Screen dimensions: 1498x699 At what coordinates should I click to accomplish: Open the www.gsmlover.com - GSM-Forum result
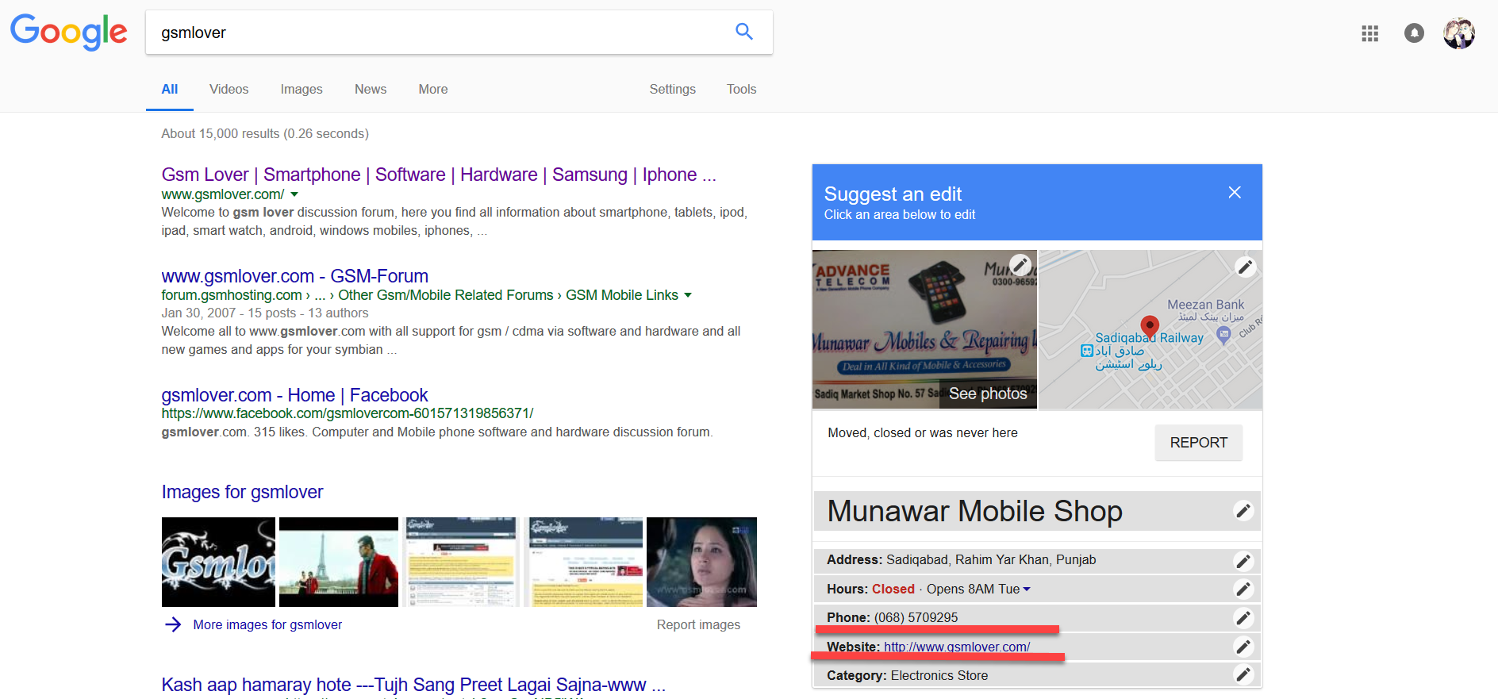[x=295, y=276]
